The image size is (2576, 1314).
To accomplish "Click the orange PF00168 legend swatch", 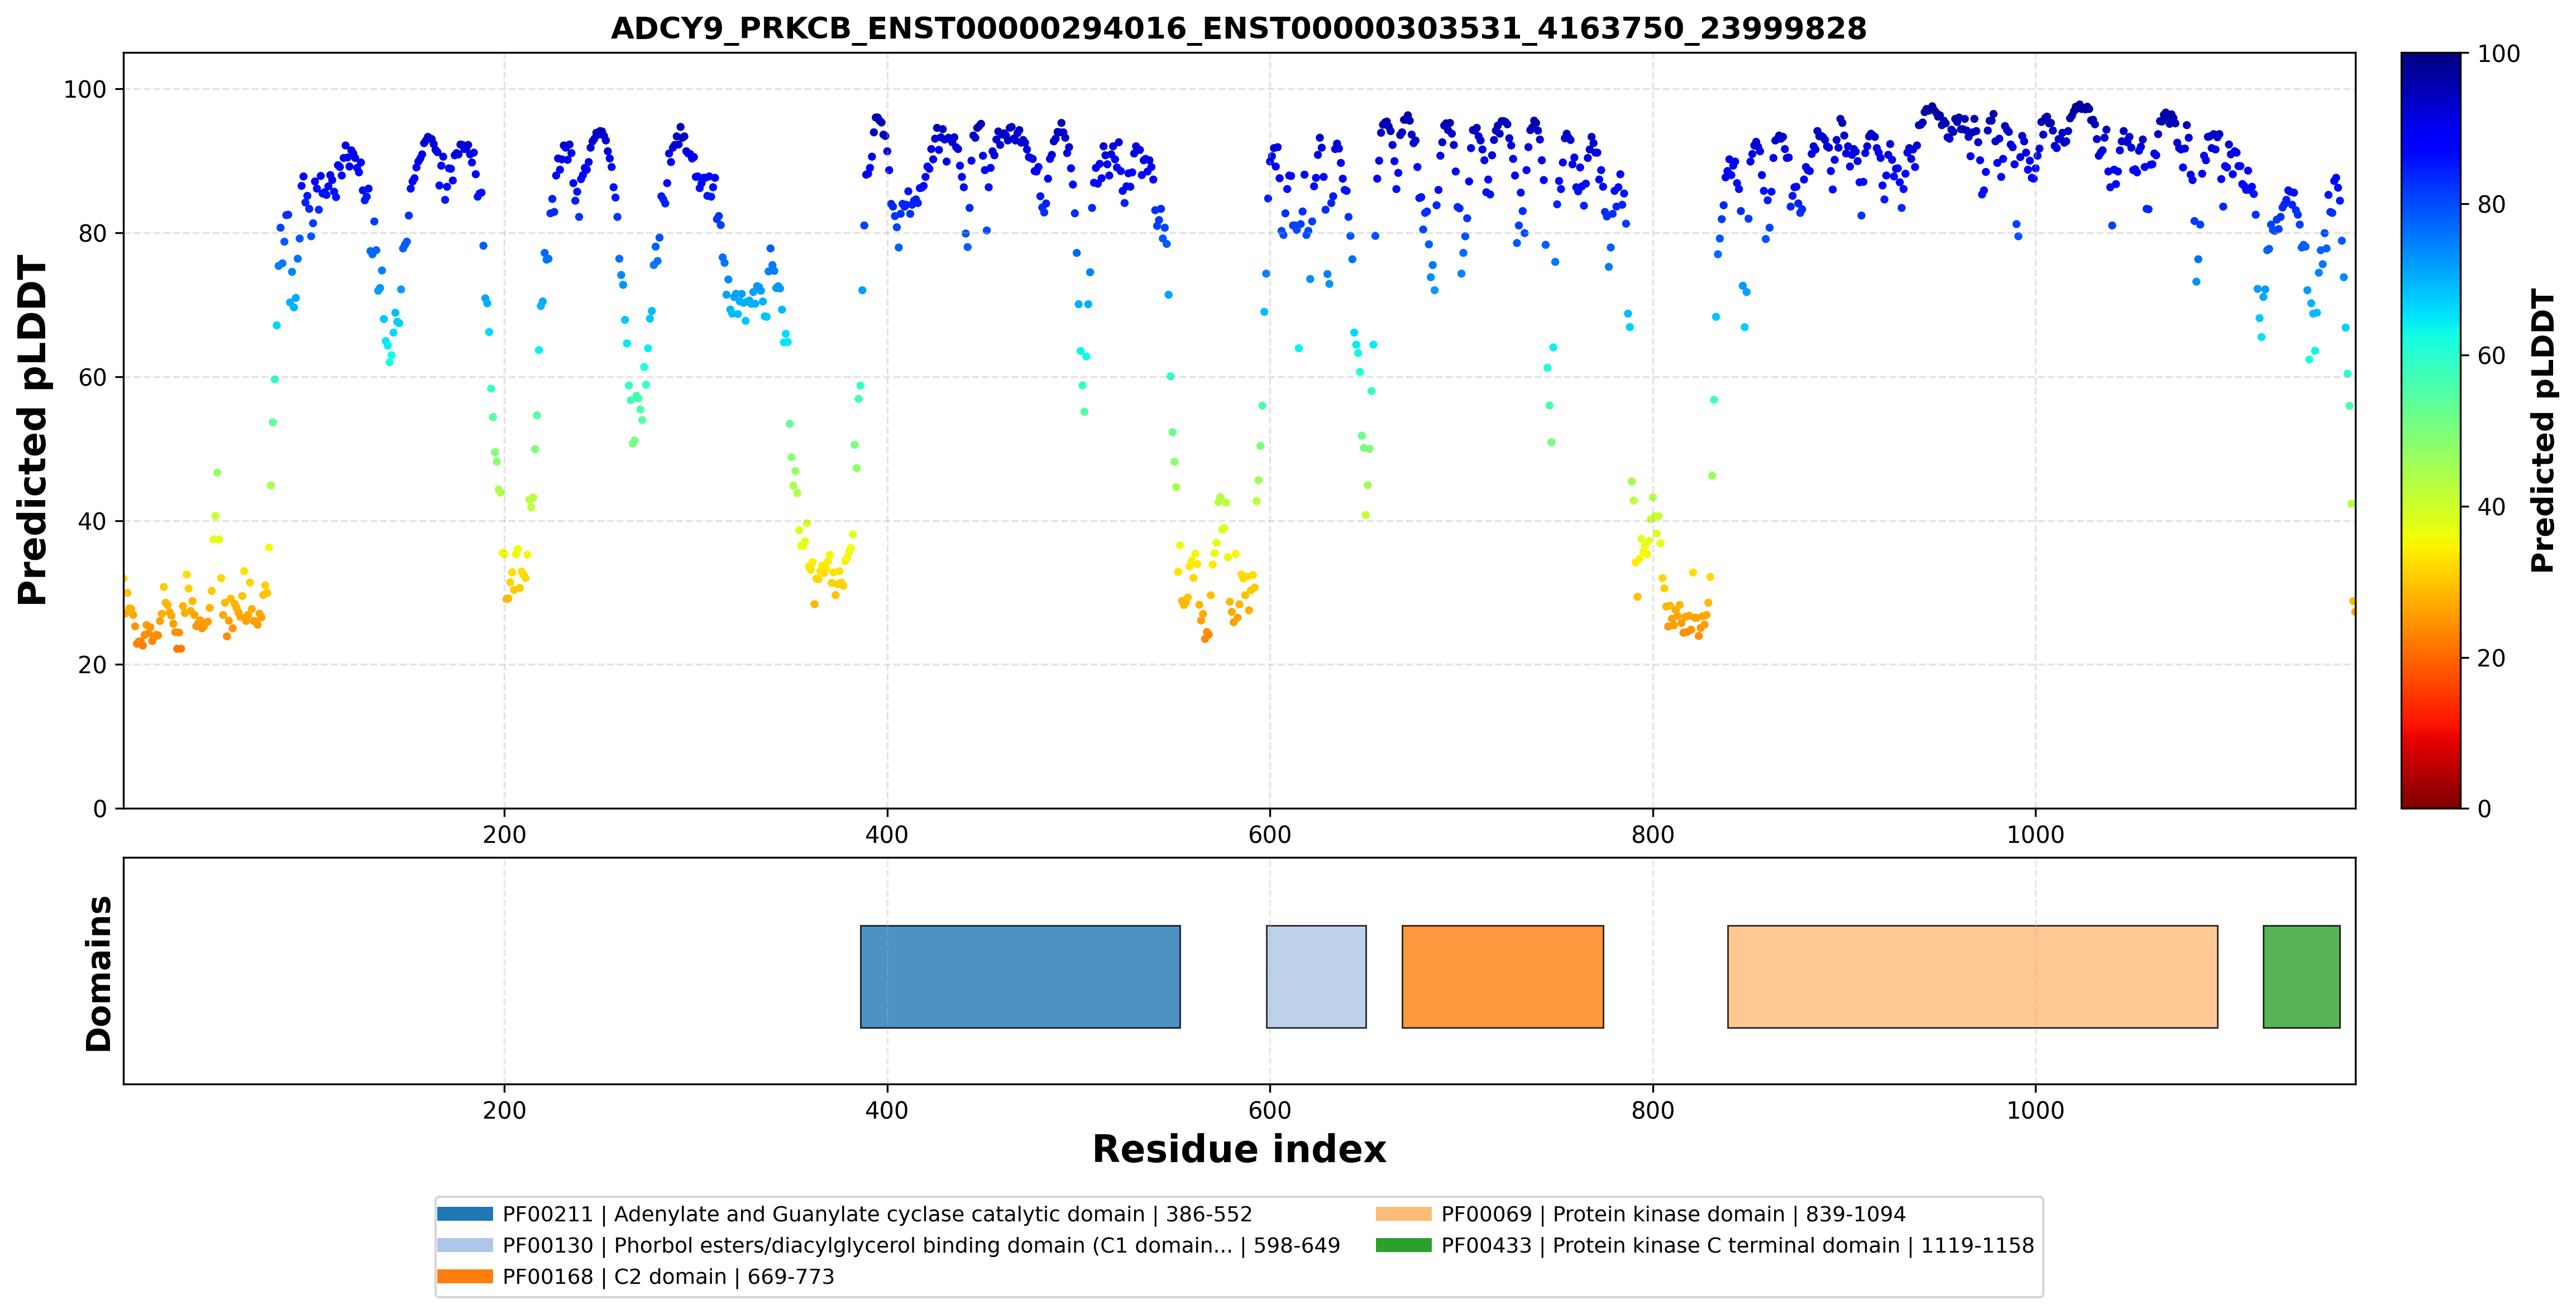I will pos(465,1276).
